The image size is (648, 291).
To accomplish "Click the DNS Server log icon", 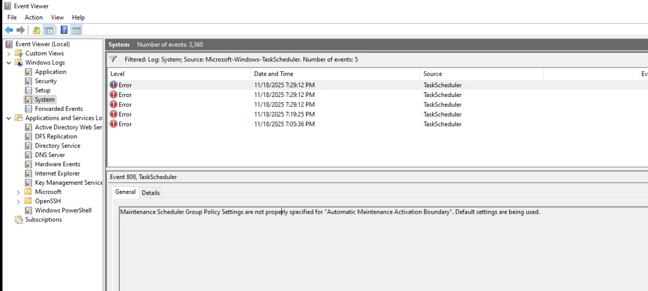I will (28, 155).
